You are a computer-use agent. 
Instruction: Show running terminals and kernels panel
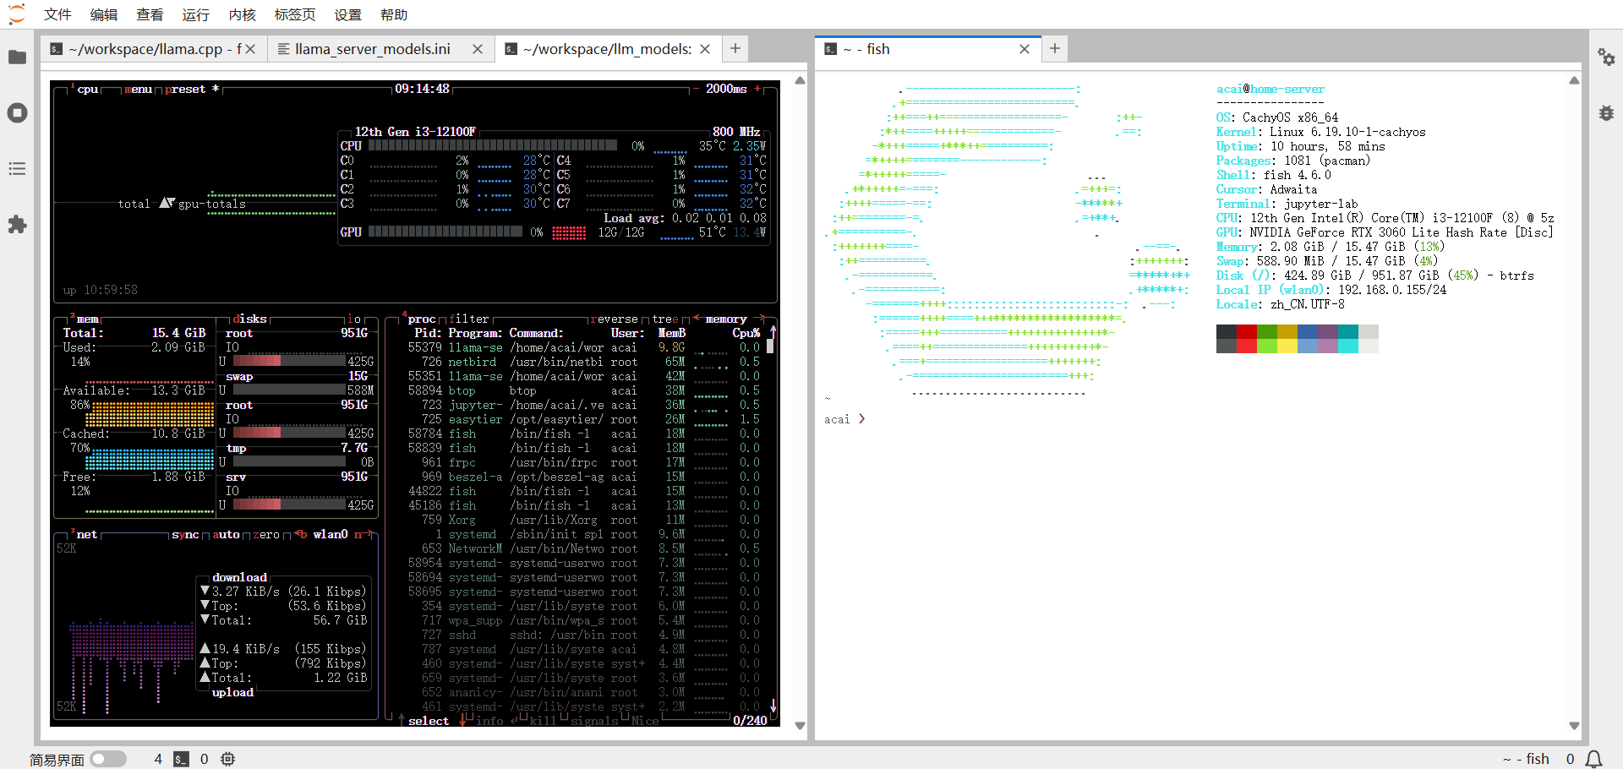17,113
